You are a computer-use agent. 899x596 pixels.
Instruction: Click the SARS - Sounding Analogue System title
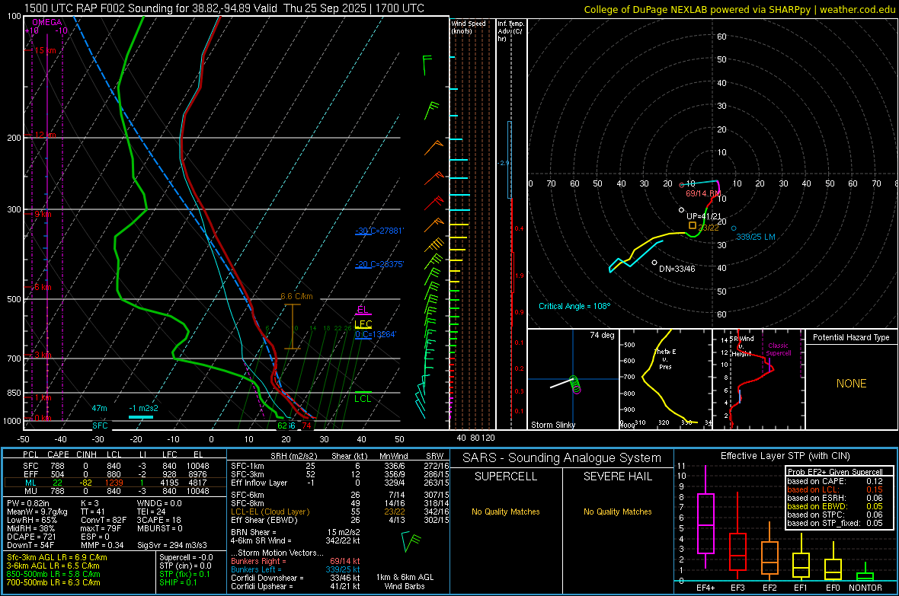[x=562, y=458]
